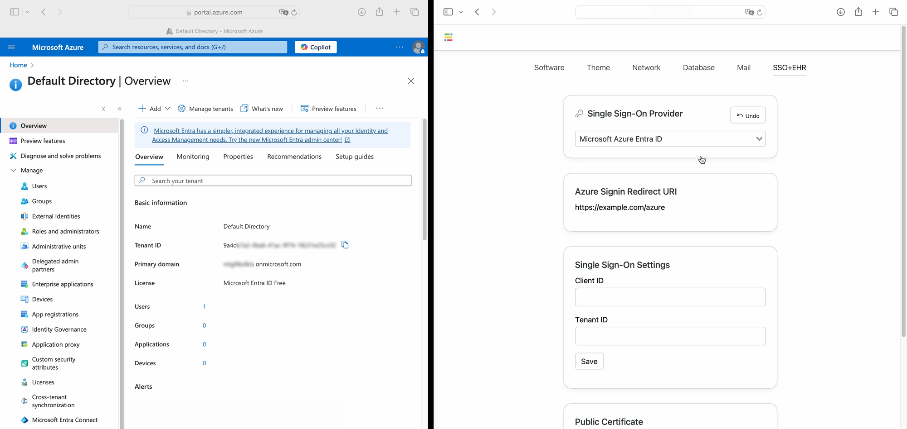
Task: Switch to the Network tab
Action: 646,67
